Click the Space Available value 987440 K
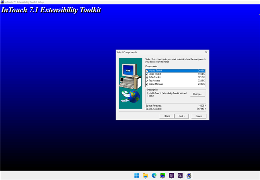260x180 pixels. 201,109
